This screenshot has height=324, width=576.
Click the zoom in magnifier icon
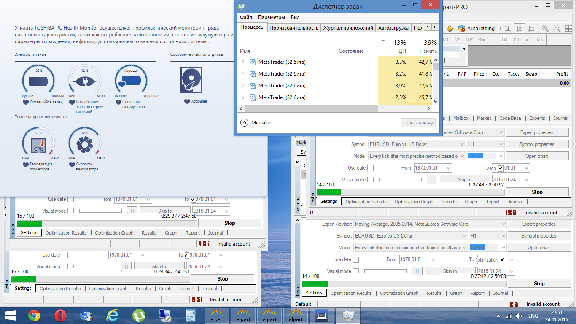pyautogui.click(x=545, y=28)
